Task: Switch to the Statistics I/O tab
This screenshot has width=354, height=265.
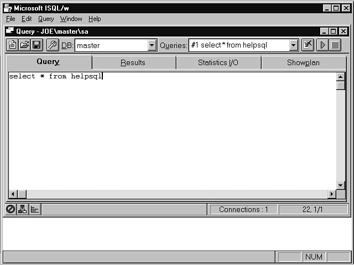Action: 218,62
